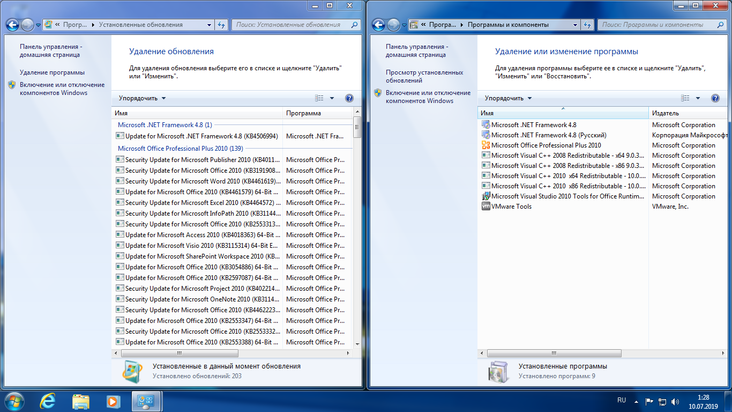This screenshot has height=412, width=732.
Task: Open help icon in Programs and Features window
Action: [x=715, y=98]
